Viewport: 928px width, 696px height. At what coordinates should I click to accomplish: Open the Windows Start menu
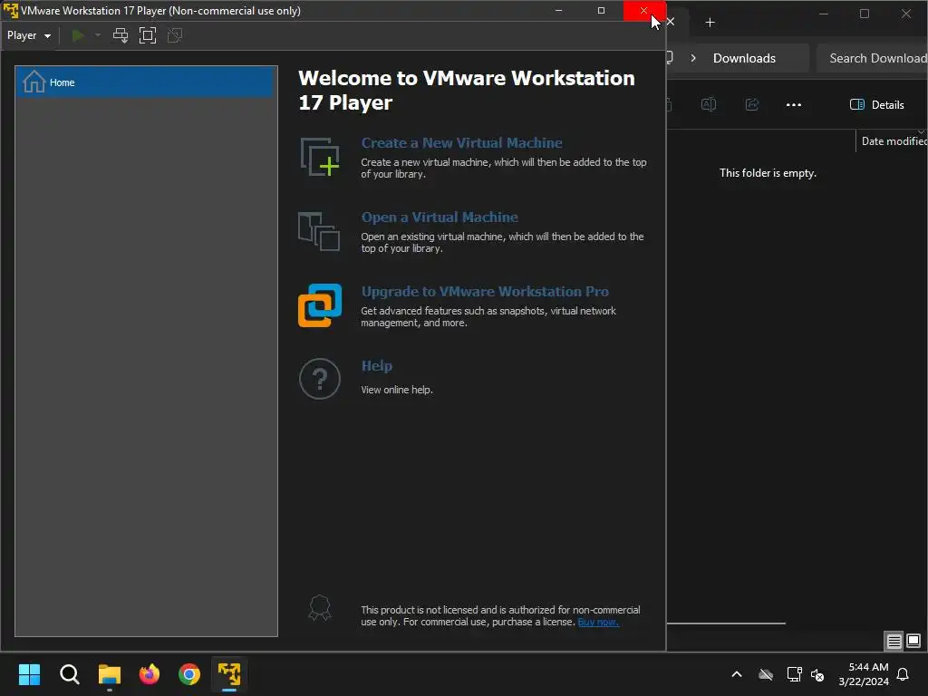(x=29, y=674)
